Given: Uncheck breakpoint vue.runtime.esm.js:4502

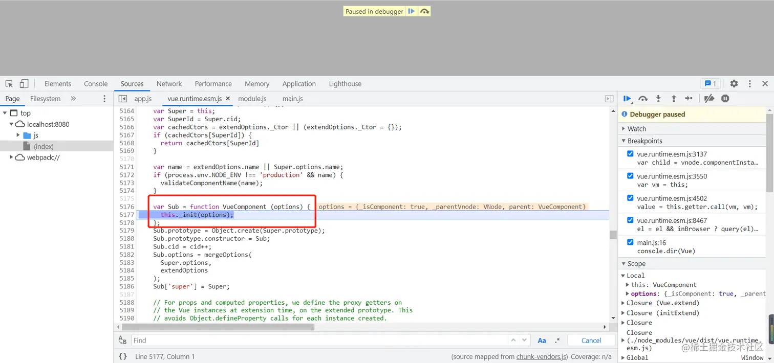Looking at the screenshot, I should click(x=630, y=198).
